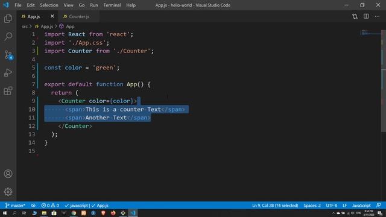Click the App function name on line 7
Image resolution: width=386 pixels, height=217 pixels.
[131, 84]
